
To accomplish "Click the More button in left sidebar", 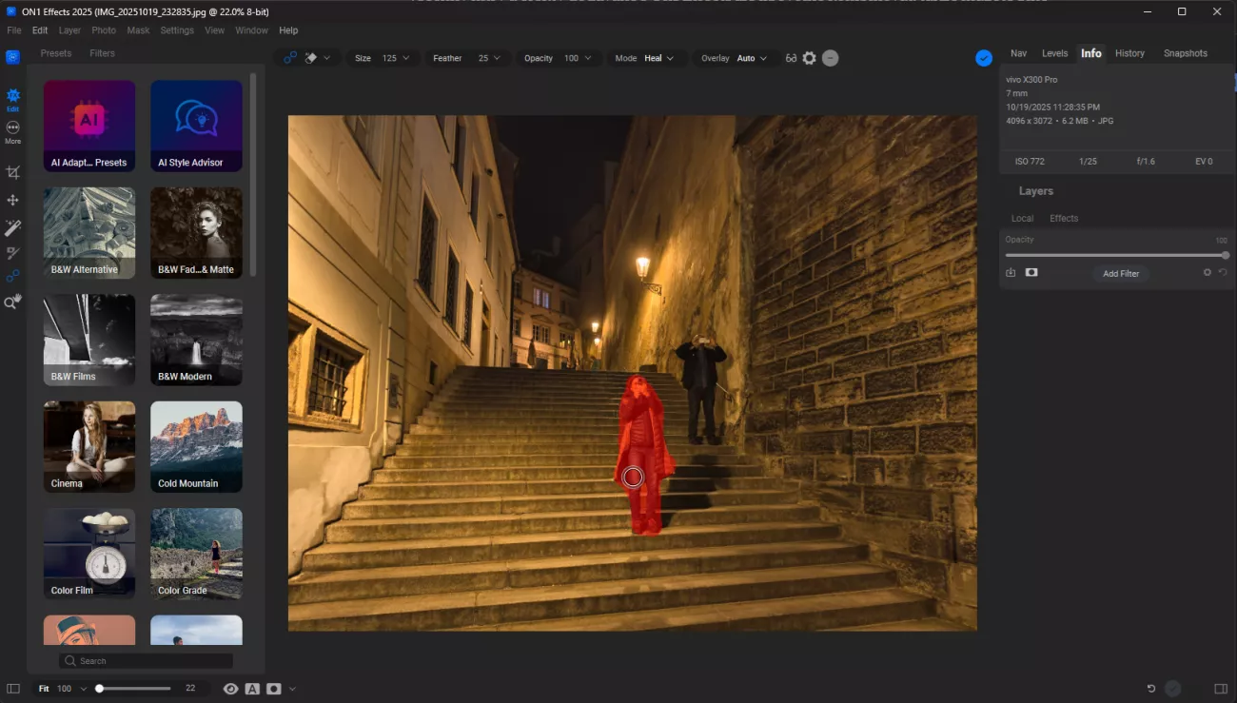I will coord(12,131).
